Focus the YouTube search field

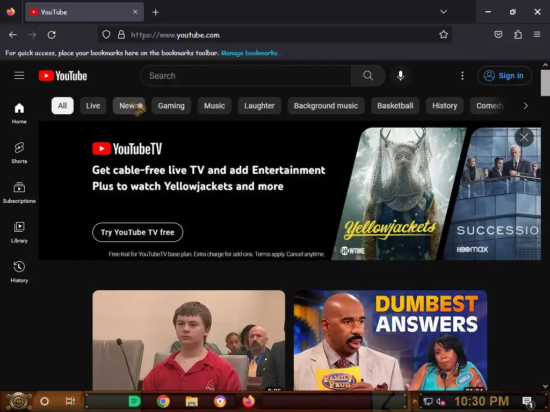click(246, 76)
